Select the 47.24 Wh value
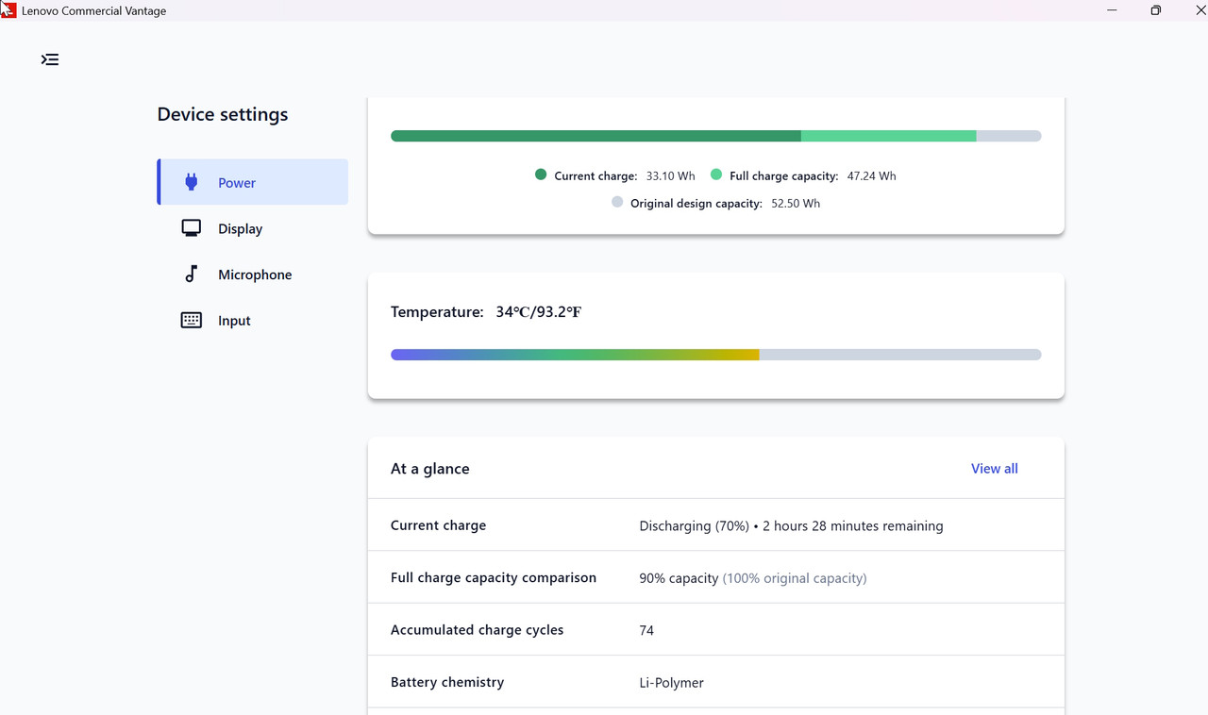 (872, 176)
